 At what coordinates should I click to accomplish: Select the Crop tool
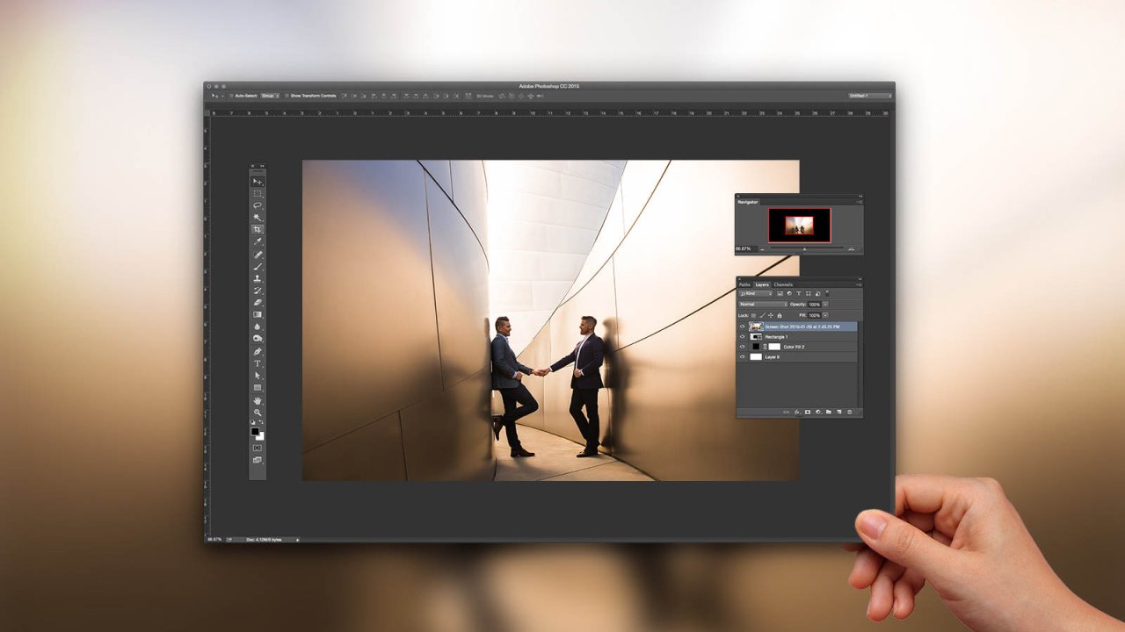[258, 229]
